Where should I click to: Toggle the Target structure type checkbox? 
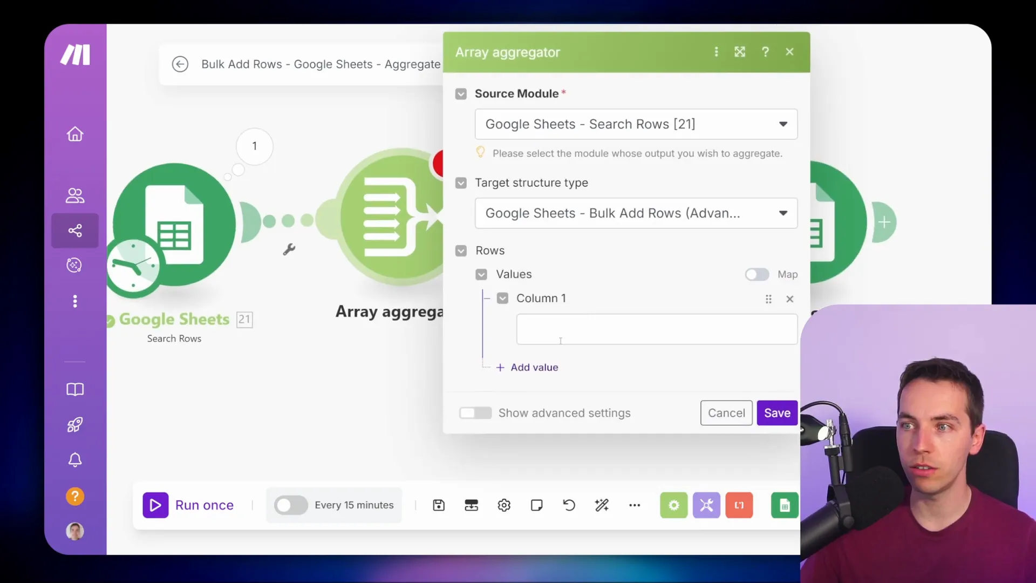461,183
